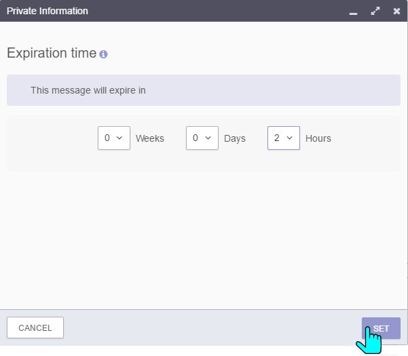This screenshot has height=356, width=408.
Task: Click the 'Private Information' title text
Action: tap(48, 11)
